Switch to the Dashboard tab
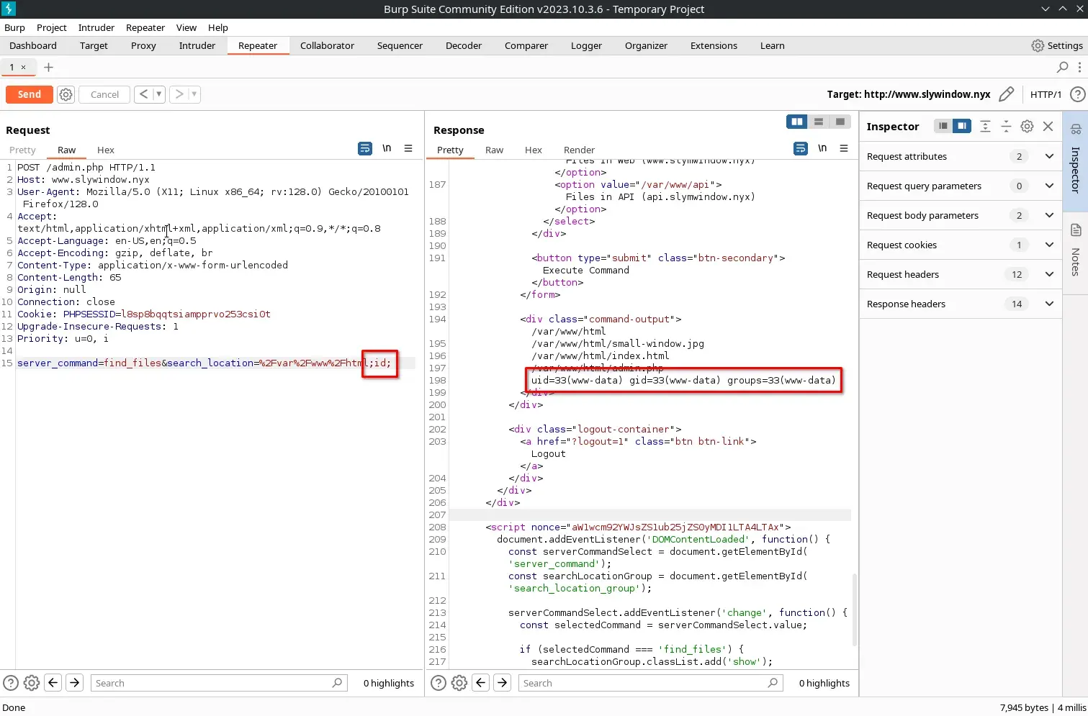The height and width of the screenshot is (716, 1088). coord(33,45)
